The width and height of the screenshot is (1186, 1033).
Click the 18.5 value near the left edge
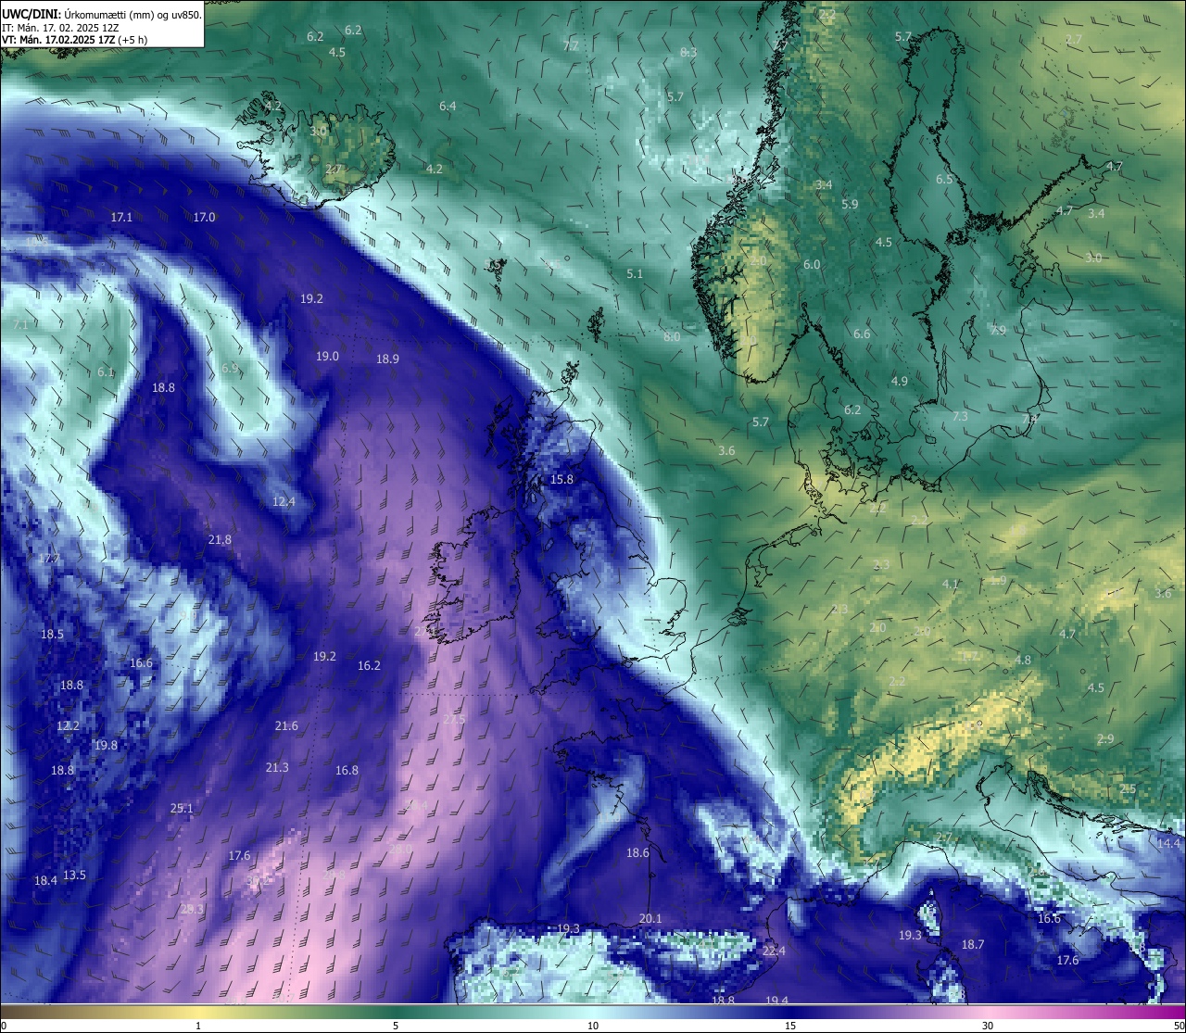point(52,634)
